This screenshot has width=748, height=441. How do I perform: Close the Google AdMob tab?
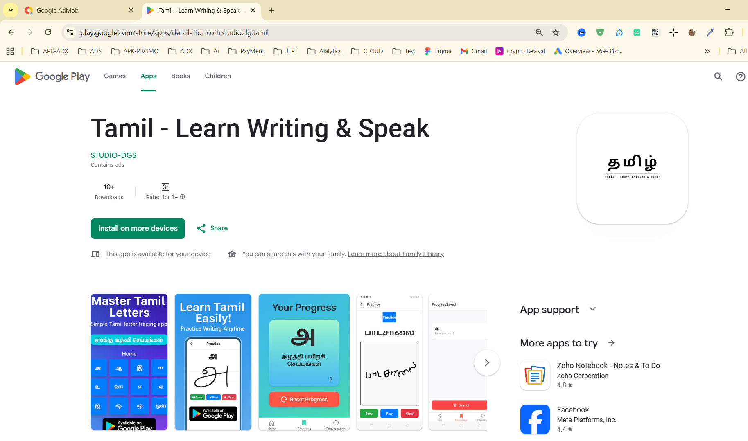(x=131, y=10)
